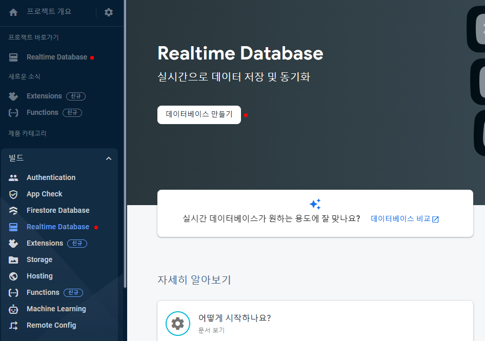Screen dimensions: 485x341
Task: Click the sidebar vertical scrollbar
Action: [125, 144]
